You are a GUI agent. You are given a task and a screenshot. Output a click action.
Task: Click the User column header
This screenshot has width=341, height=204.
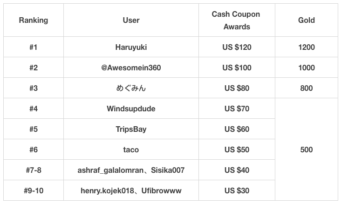[x=131, y=20]
